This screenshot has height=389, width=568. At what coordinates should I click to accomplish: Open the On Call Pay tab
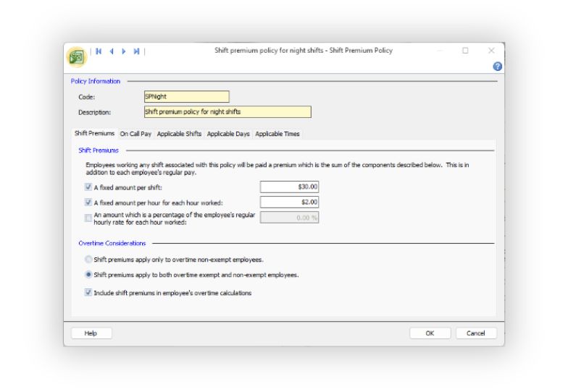135,134
